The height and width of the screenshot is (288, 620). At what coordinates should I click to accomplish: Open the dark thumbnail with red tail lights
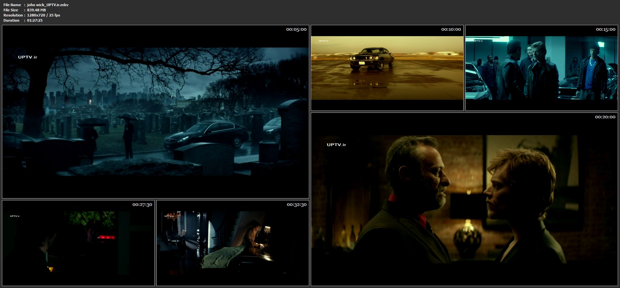pyautogui.click(x=78, y=243)
